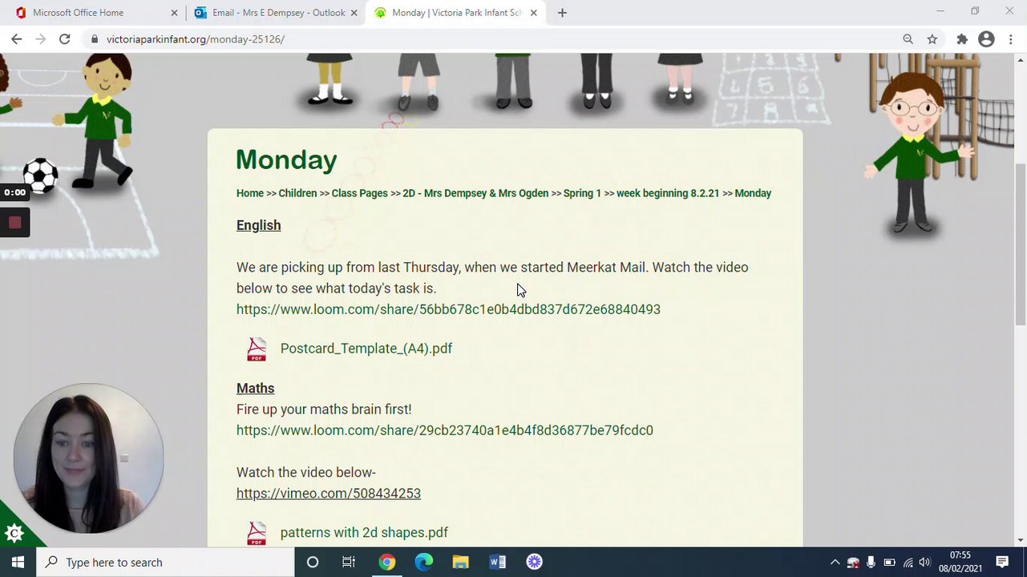Open the clock showing 07:55 08/02/2021
Image resolution: width=1027 pixels, height=577 pixels.
(x=960, y=563)
